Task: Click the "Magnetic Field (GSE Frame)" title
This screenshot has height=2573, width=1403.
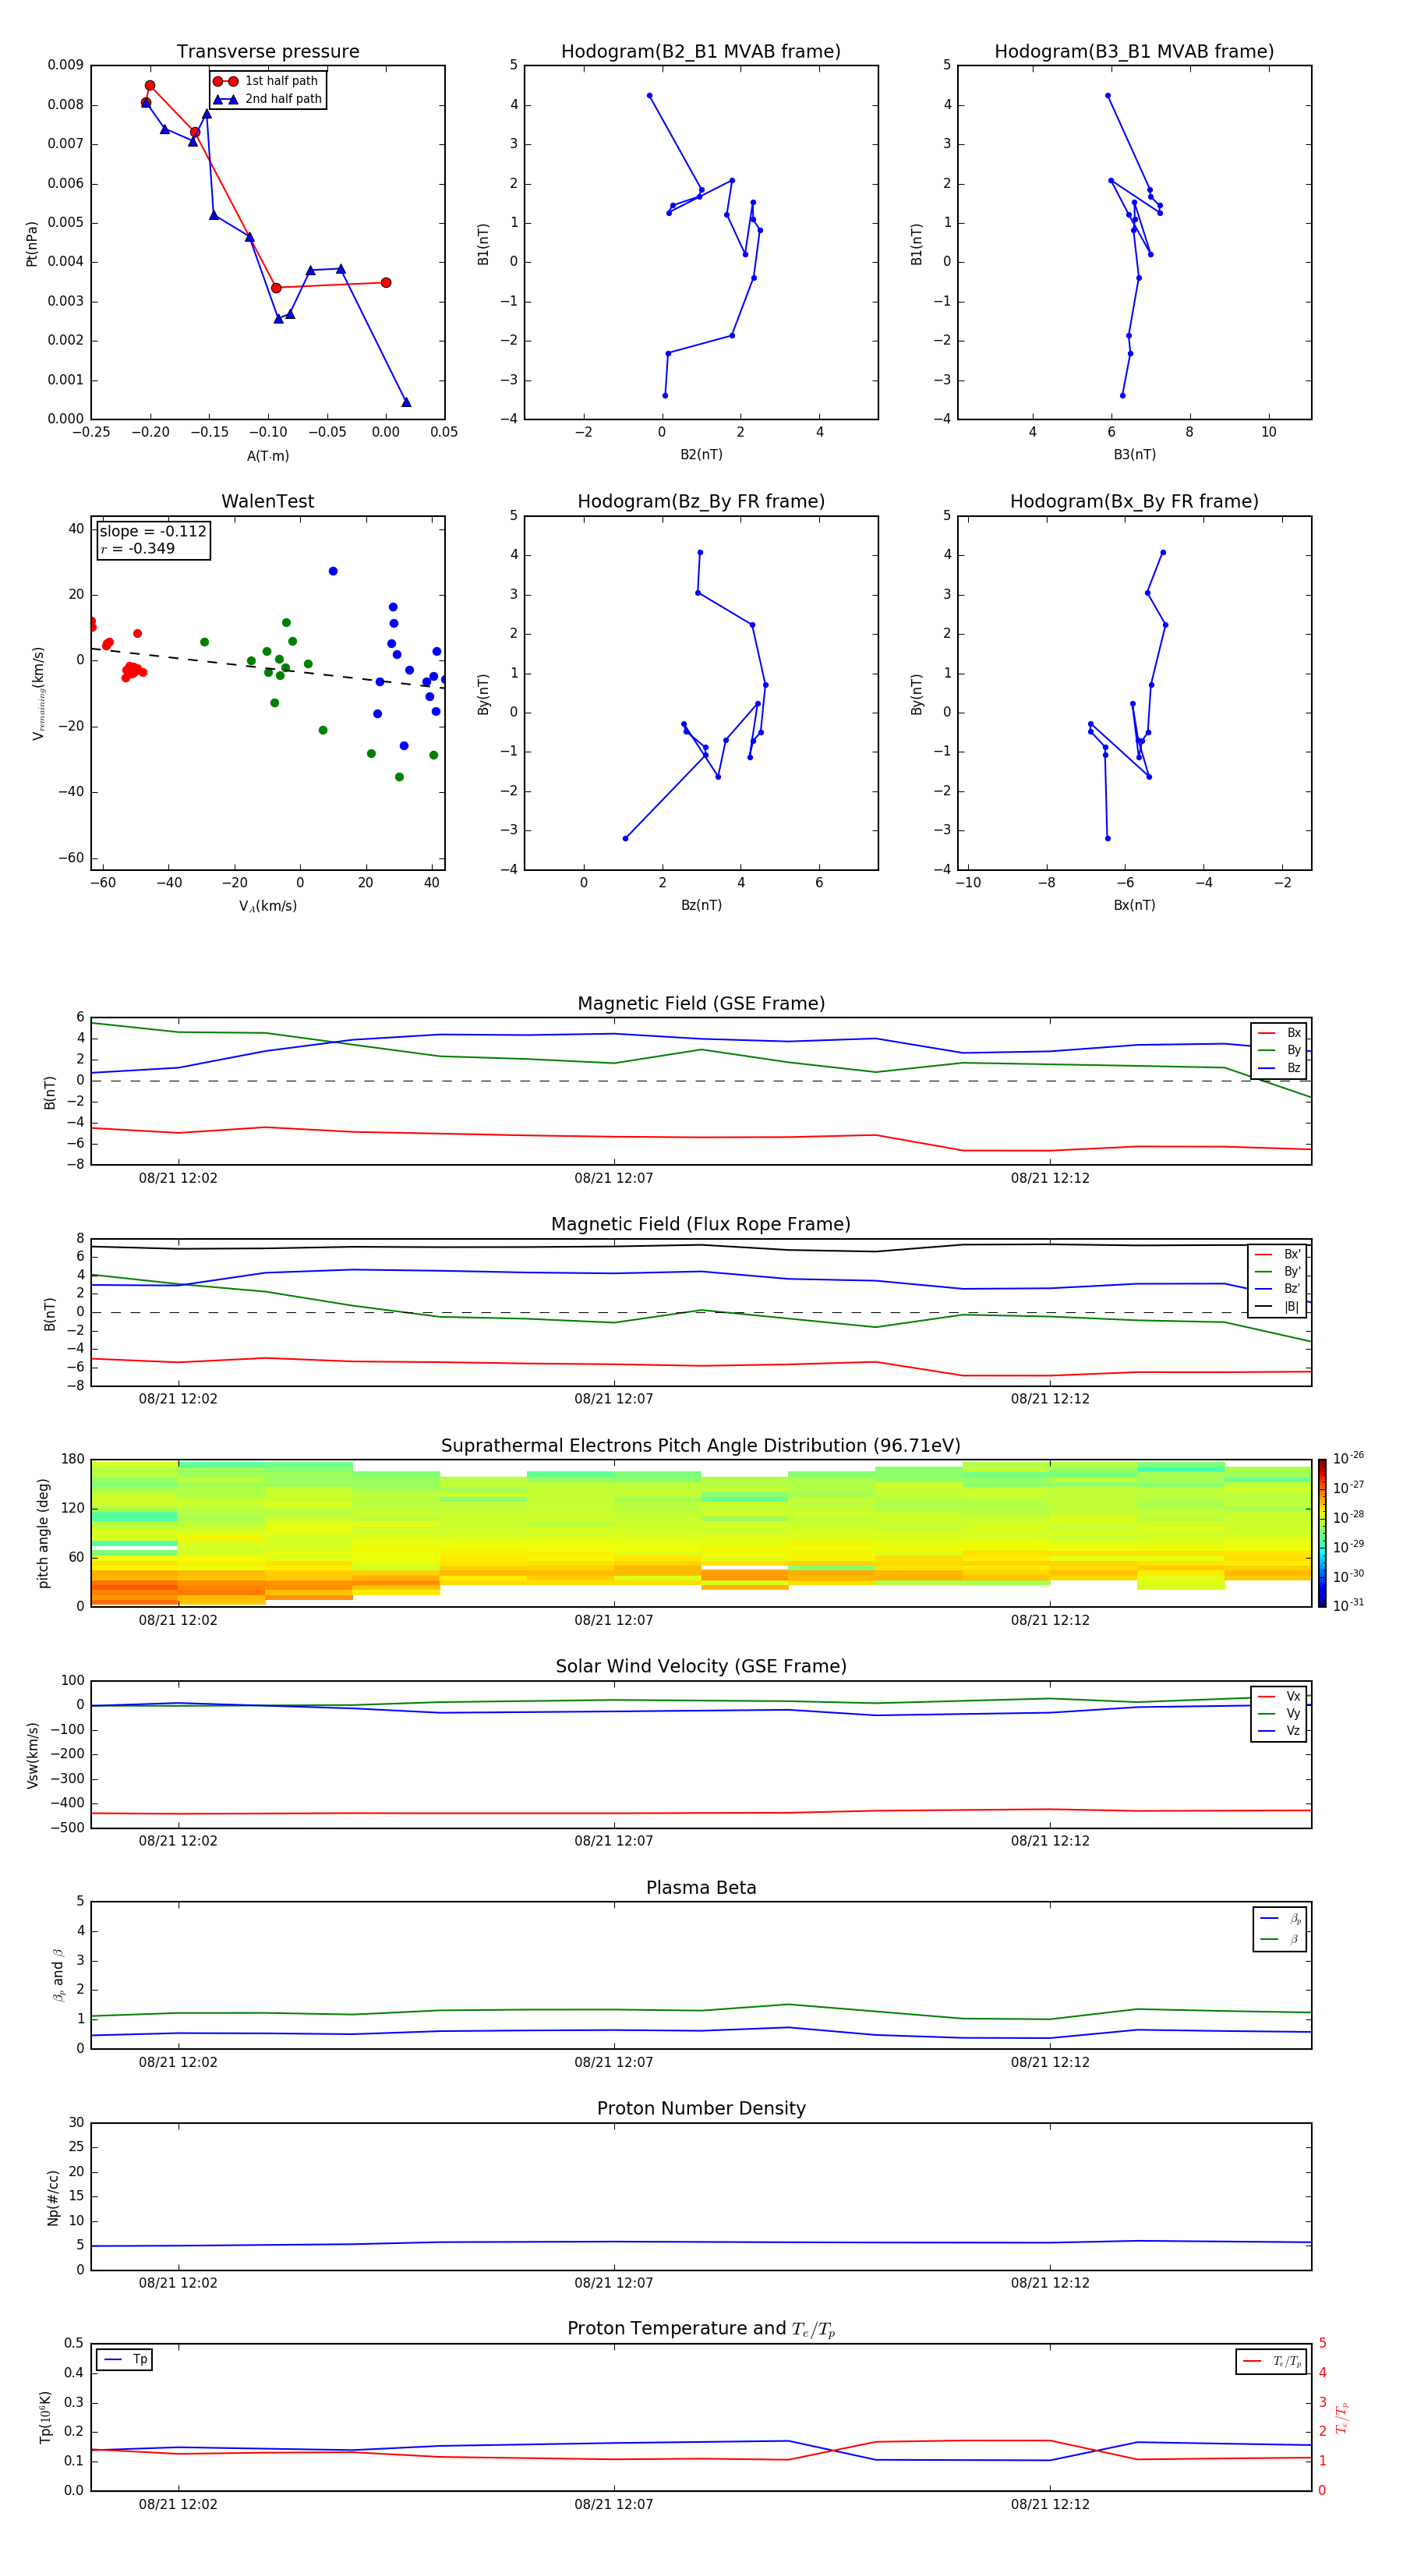Action: [x=701, y=1003]
